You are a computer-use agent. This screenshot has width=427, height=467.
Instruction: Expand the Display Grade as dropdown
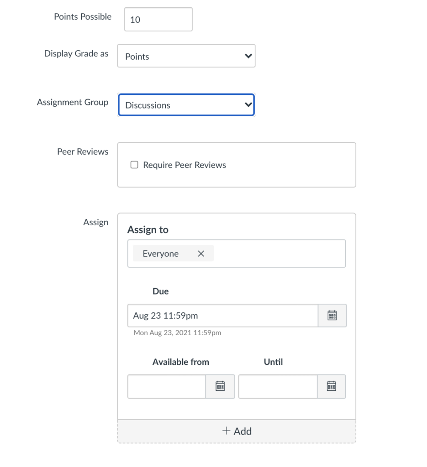(186, 56)
